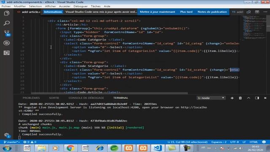Change encoding via UTF-8 status item
Screen dimensions: 270x152
(x=235, y=142)
